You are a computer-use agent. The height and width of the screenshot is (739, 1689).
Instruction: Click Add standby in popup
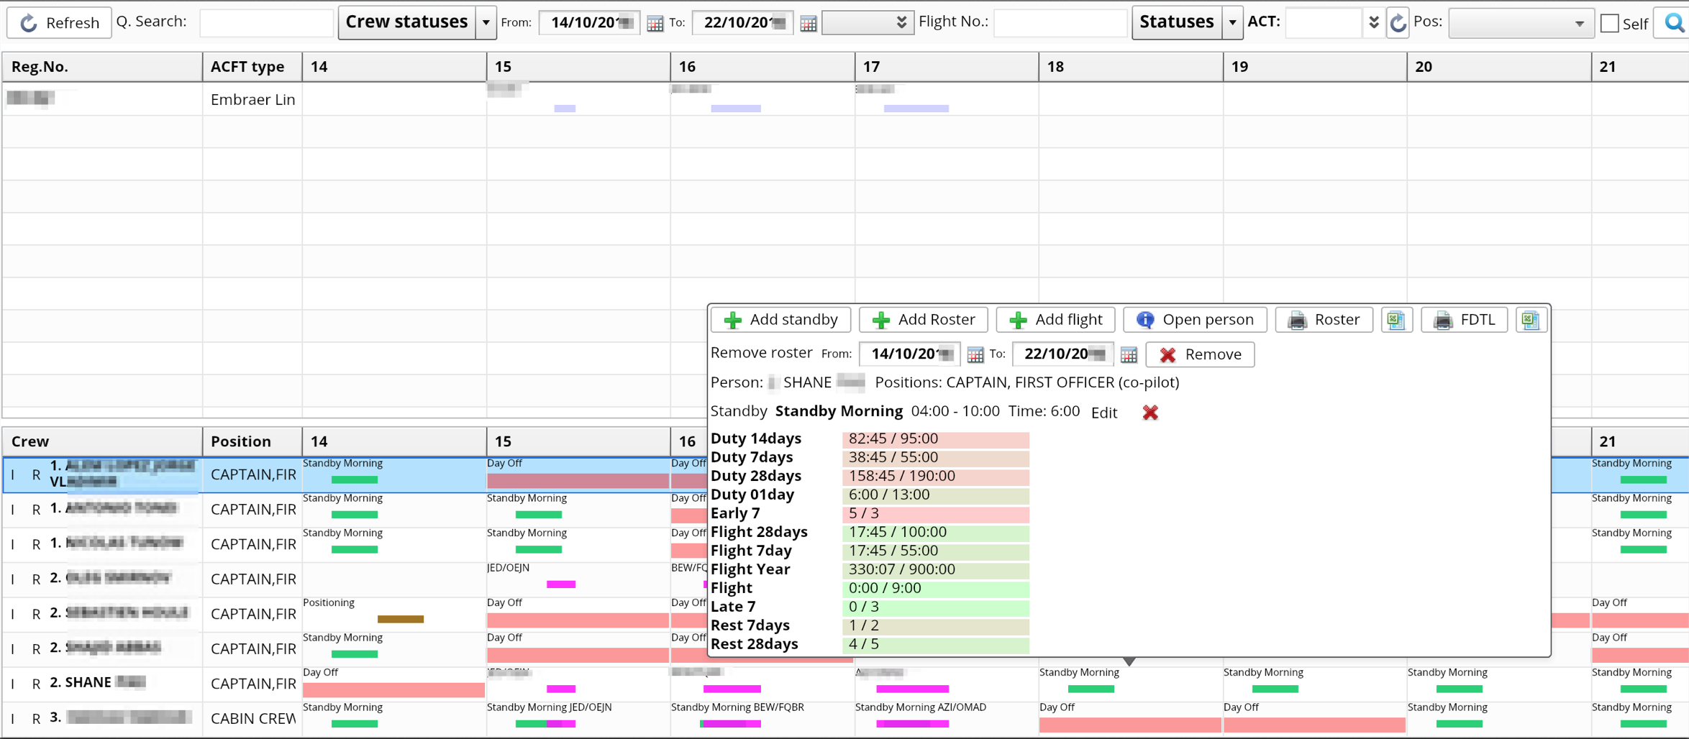780,319
